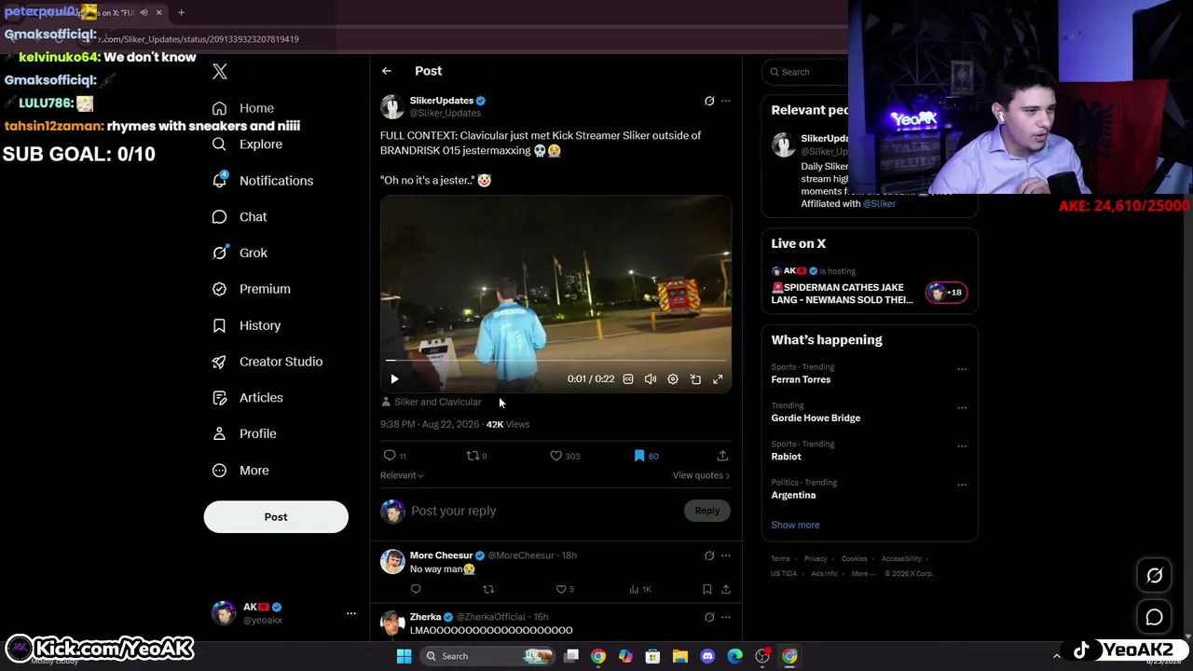Open the Windows Start menu
This screenshot has height=671, width=1193.
point(404,656)
